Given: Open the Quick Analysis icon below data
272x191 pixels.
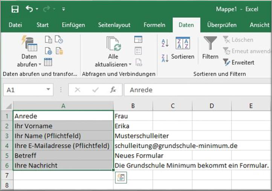Looking at the screenshot, I should [x=121, y=177].
